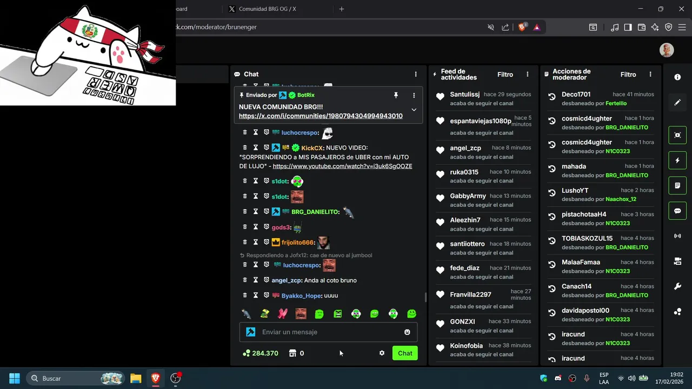
Task: Click Santulissj in activity feed
Action: coord(464,94)
